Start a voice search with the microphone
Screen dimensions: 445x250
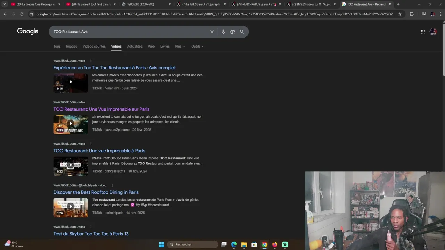coord(223,32)
